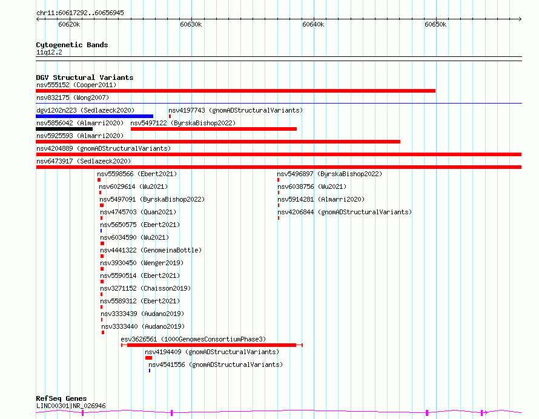Click nsv4441322 (GenomeinaBottle) variant label
539x419 pixels.
[151, 250]
